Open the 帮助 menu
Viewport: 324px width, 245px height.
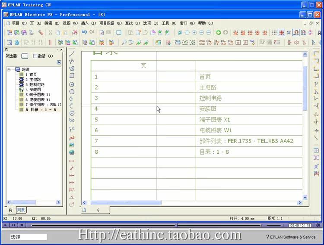tap(205, 23)
